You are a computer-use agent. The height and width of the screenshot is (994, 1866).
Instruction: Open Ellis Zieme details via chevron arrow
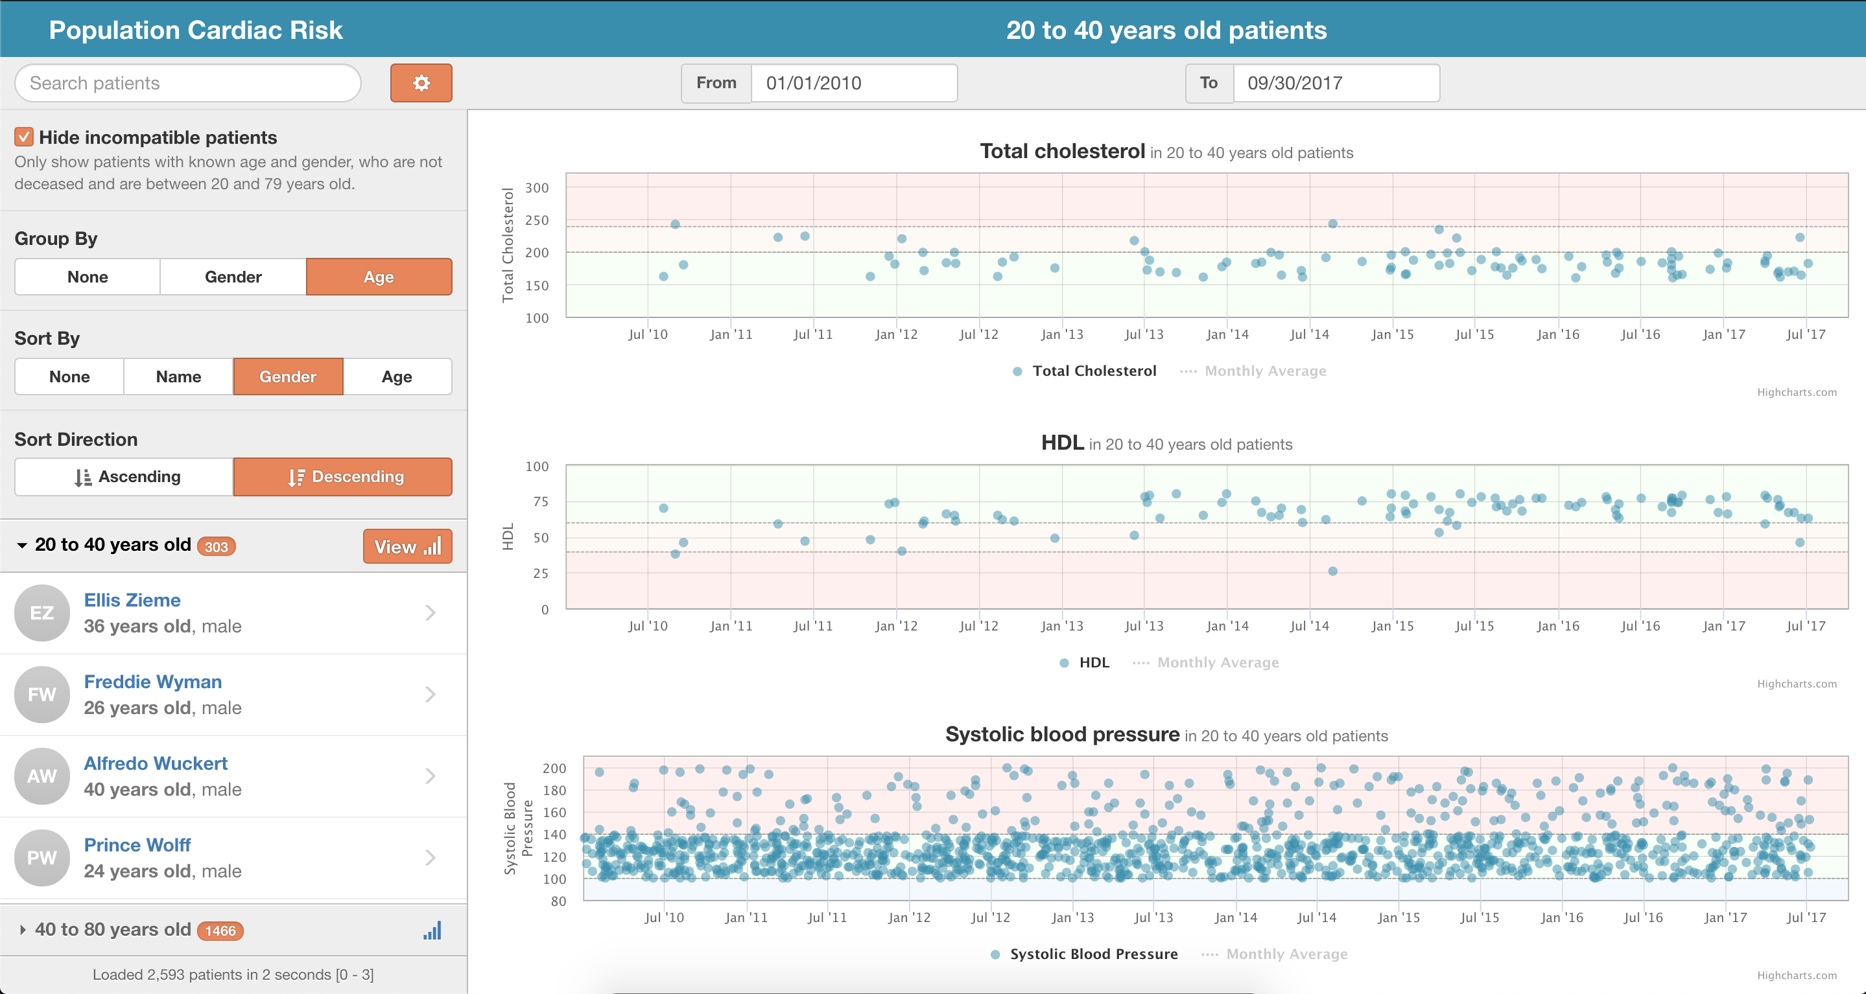[x=431, y=612]
